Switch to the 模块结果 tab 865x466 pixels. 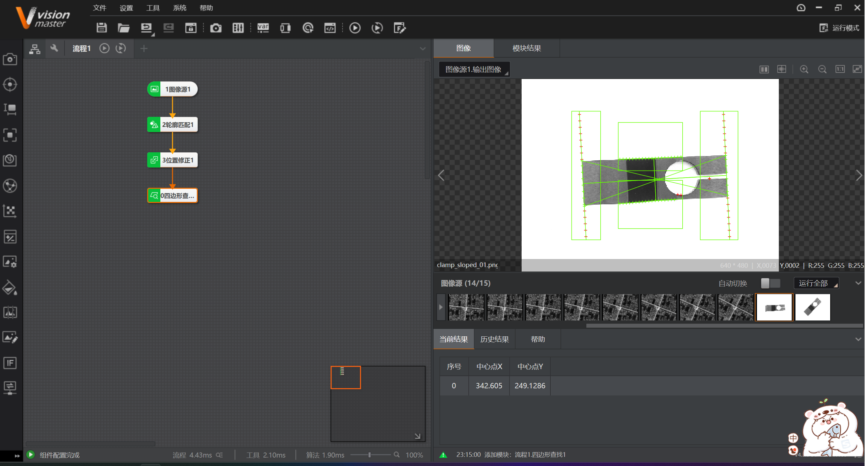526,48
